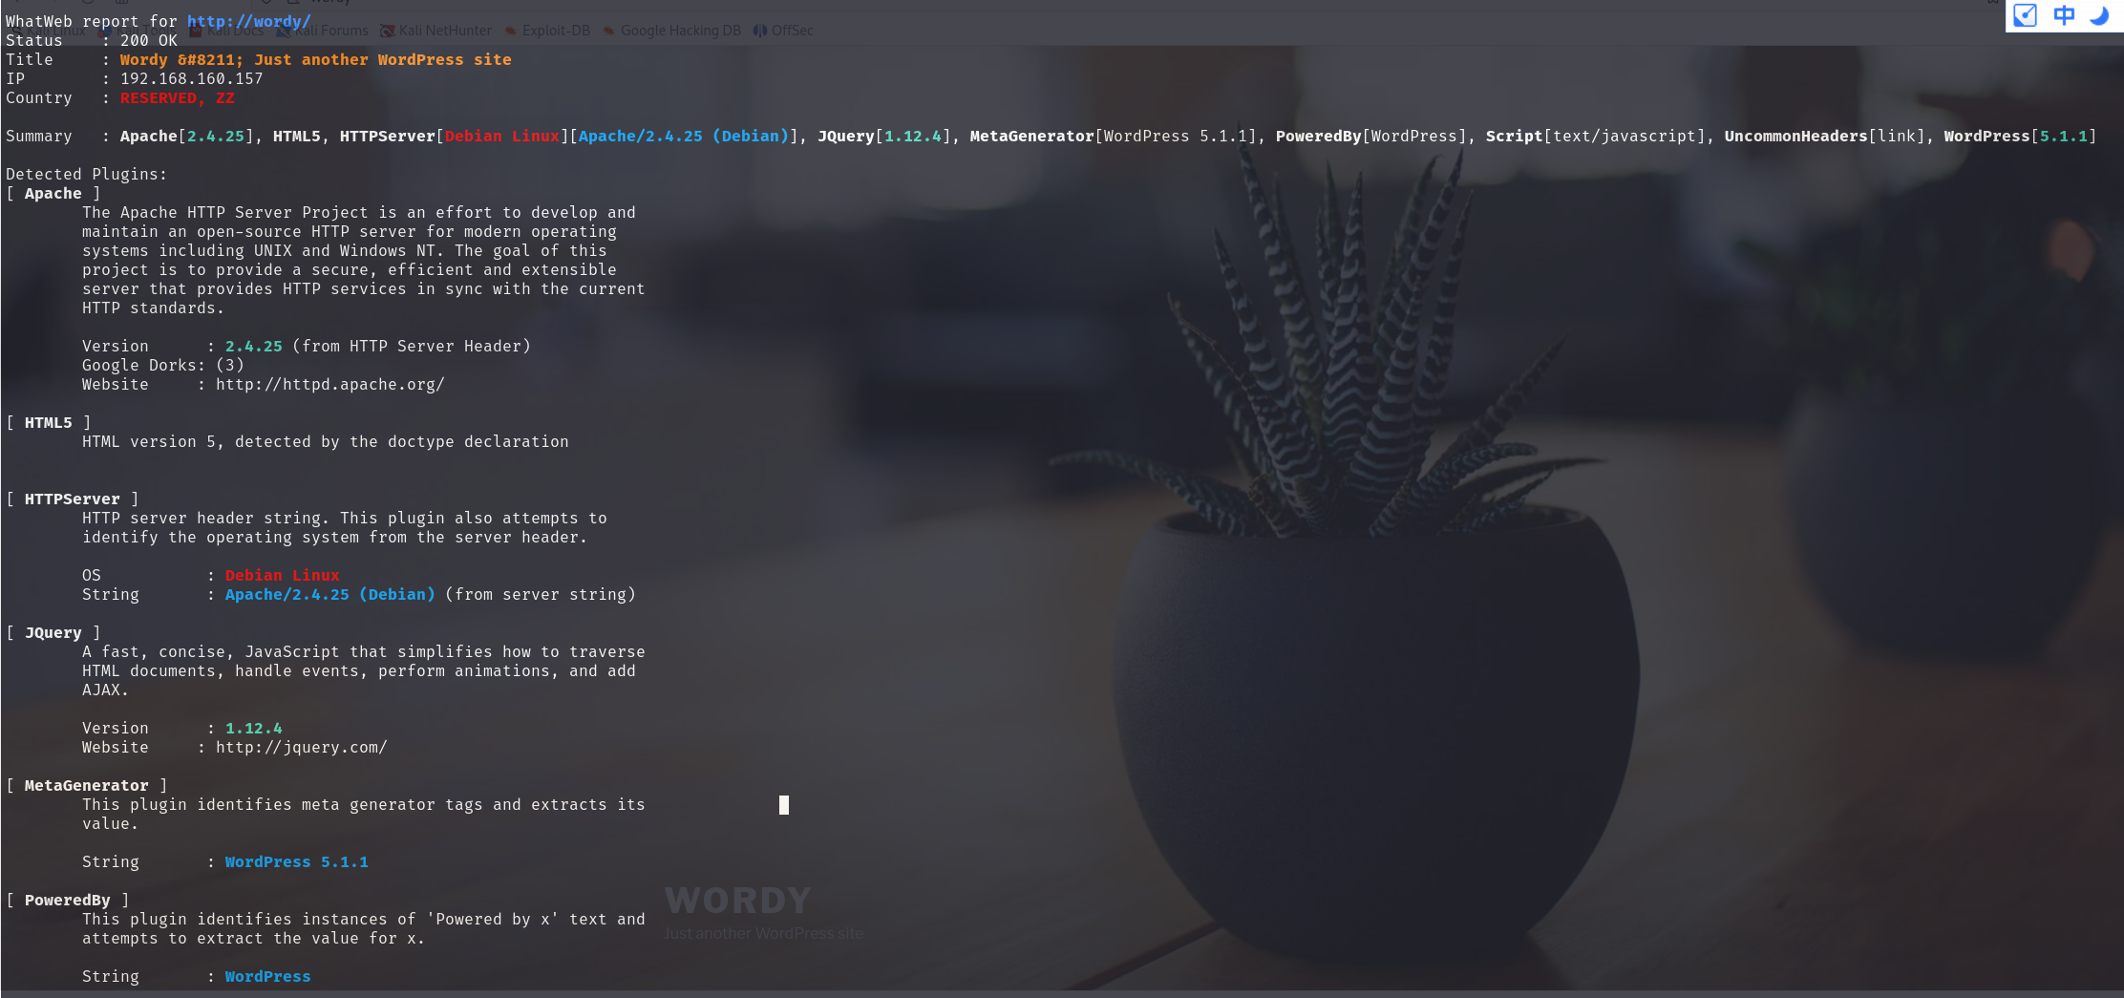
Task: Click the title 'Wordy &#8211; Just another WordPress site'
Action: tap(316, 59)
